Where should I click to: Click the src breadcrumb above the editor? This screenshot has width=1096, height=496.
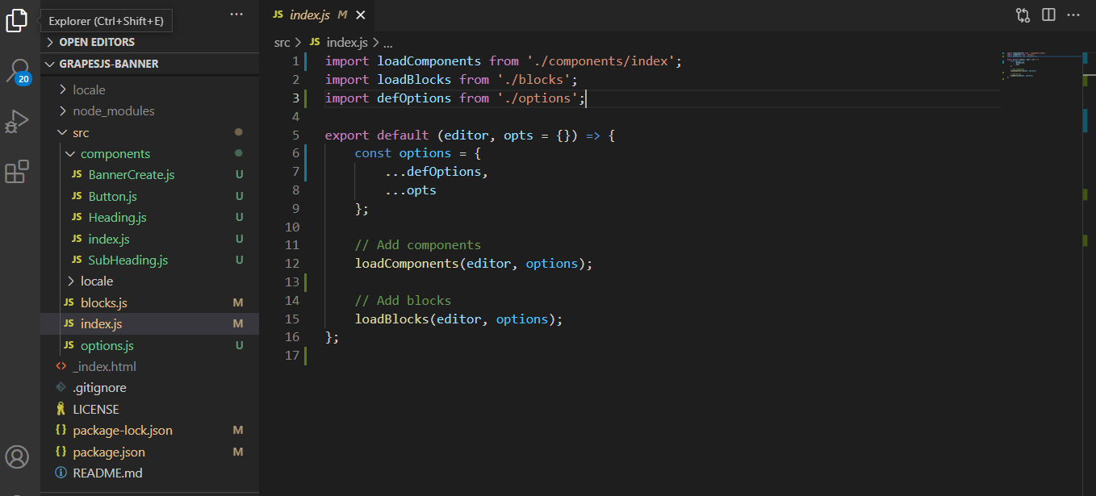[x=282, y=41]
